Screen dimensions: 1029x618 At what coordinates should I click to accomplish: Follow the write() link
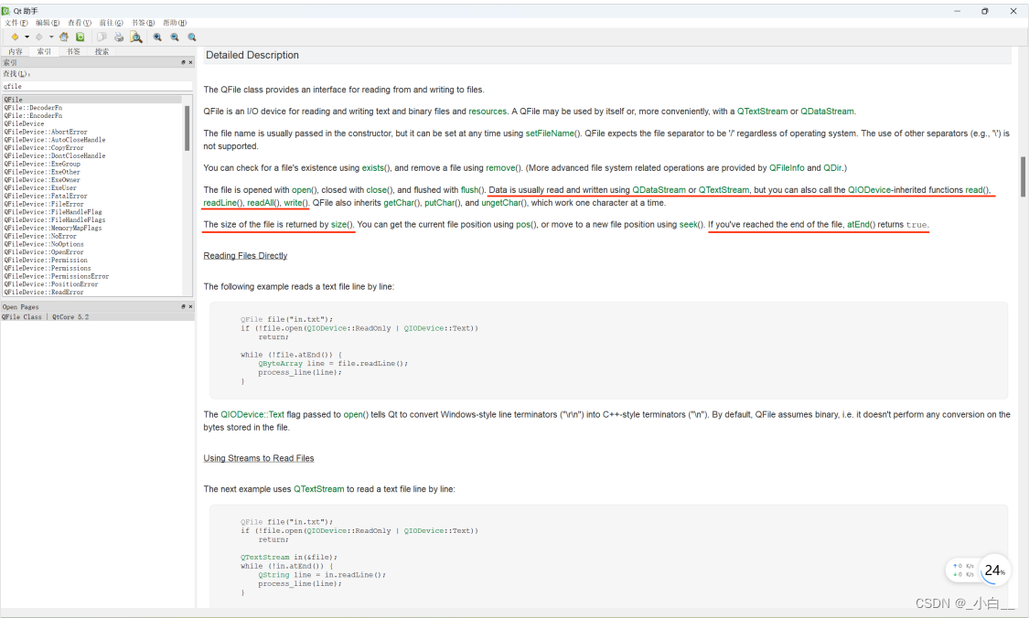[x=295, y=203]
